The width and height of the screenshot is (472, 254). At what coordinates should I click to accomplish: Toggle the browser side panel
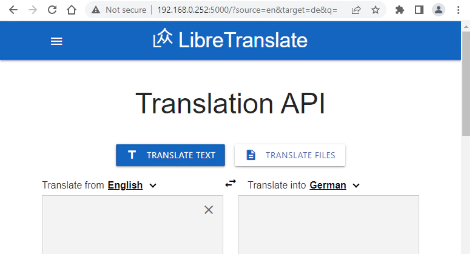pos(419,10)
